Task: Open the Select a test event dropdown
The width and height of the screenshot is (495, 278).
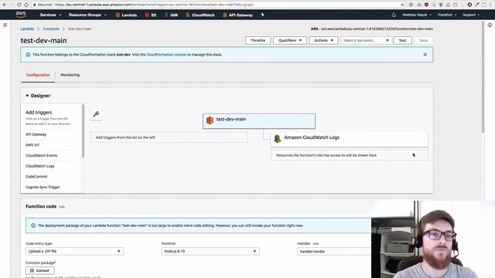Action: tap(366, 40)
